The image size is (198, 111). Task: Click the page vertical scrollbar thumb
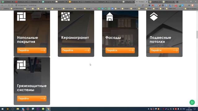[197, 35]
